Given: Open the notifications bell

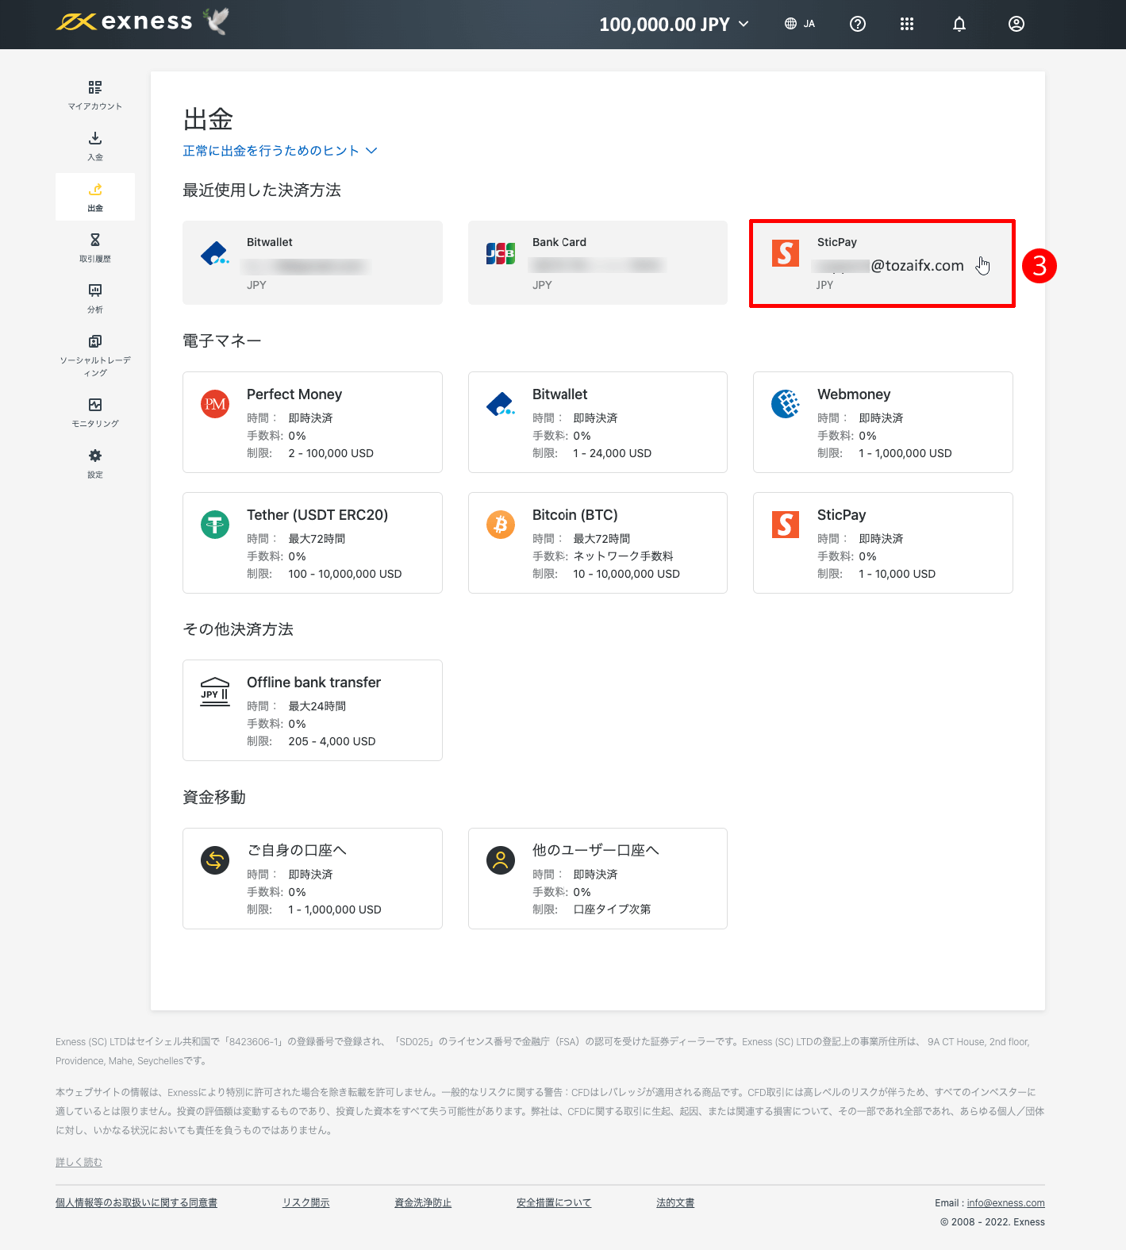Looking at the screenshot, I should [x=959, y=24].
